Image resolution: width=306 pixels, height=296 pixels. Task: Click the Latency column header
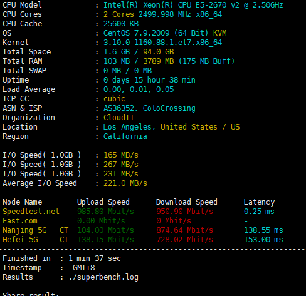(259, 202)
